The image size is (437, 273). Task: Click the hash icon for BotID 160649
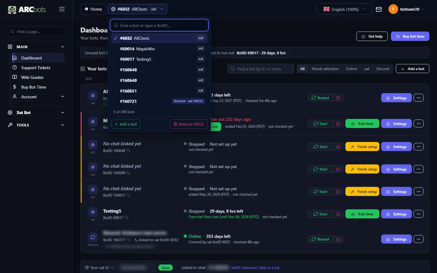pyautogui.click(x=93, y=167)
